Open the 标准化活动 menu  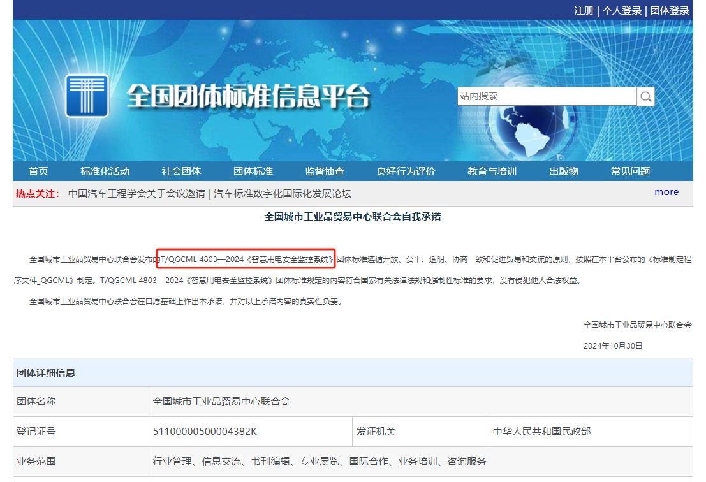105,171
